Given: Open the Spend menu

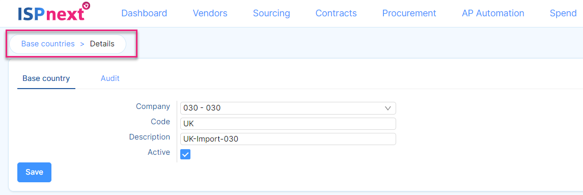Looking at the screenshot, I should (563, 13).
